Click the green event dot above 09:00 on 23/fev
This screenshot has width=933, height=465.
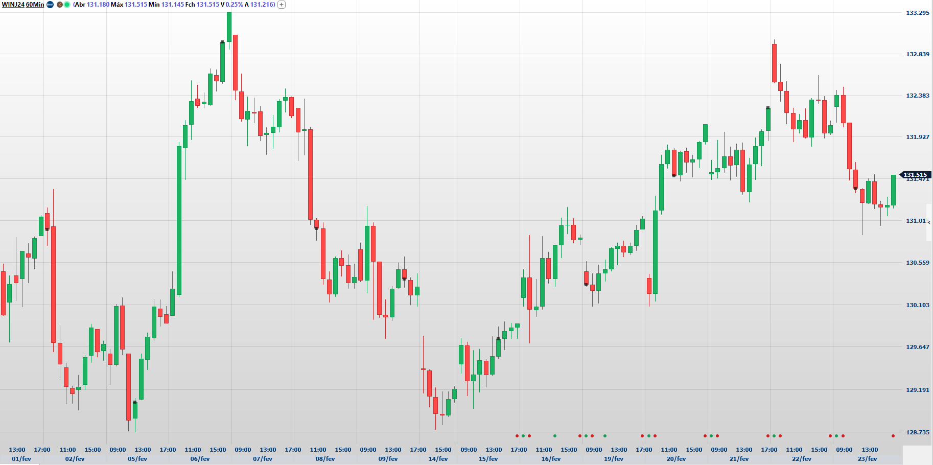pos(836,436)
